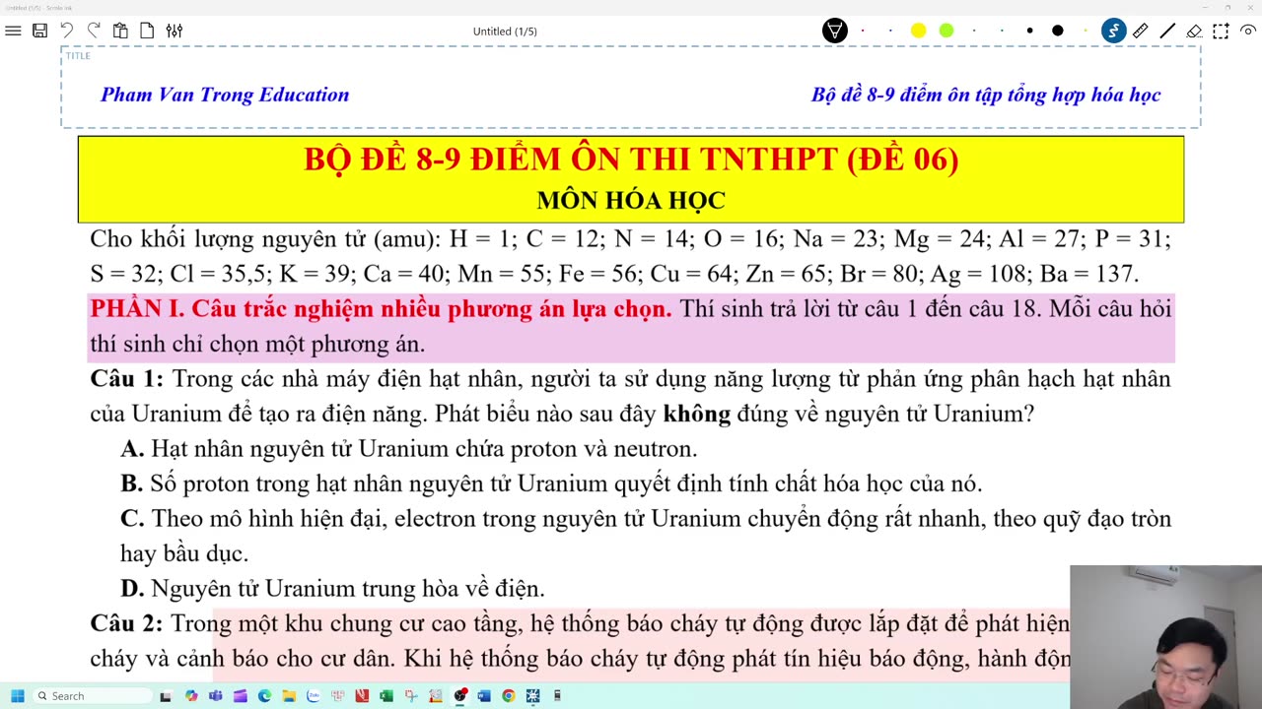Screen dimensions: 1262x709
Task: Open Excel from the taskbar
Action: [x=386, y=696]
